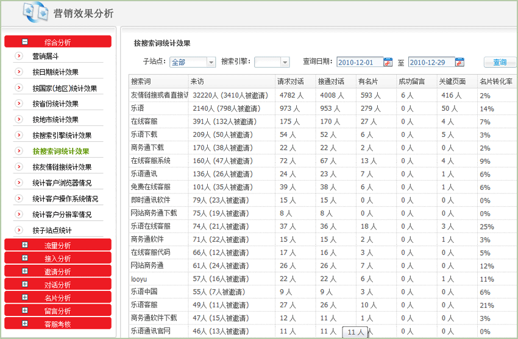Image resolution: width=518 pixels, height=339 pixels.
Task: Open 营销漏斗 report
Action: 46,57
